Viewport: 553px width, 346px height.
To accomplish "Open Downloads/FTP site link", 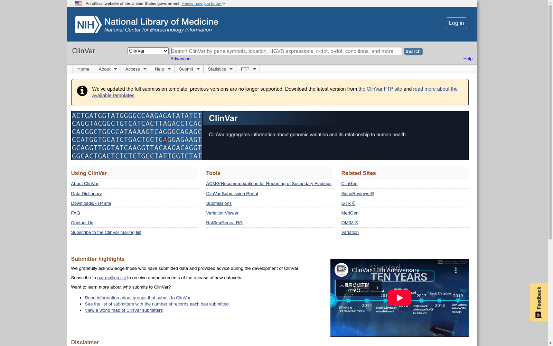I will [x=91, y=203].
